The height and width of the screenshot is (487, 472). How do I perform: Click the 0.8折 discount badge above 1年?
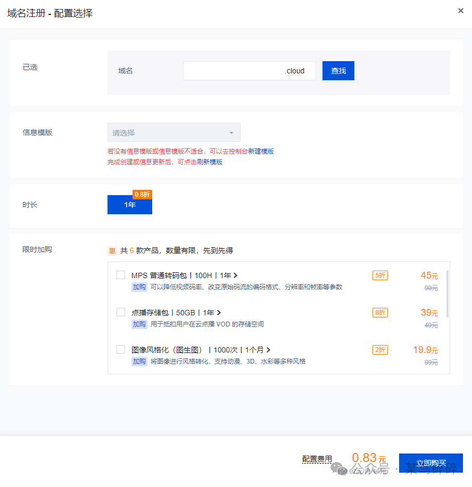pyautogui.click(x=142, y=195)
